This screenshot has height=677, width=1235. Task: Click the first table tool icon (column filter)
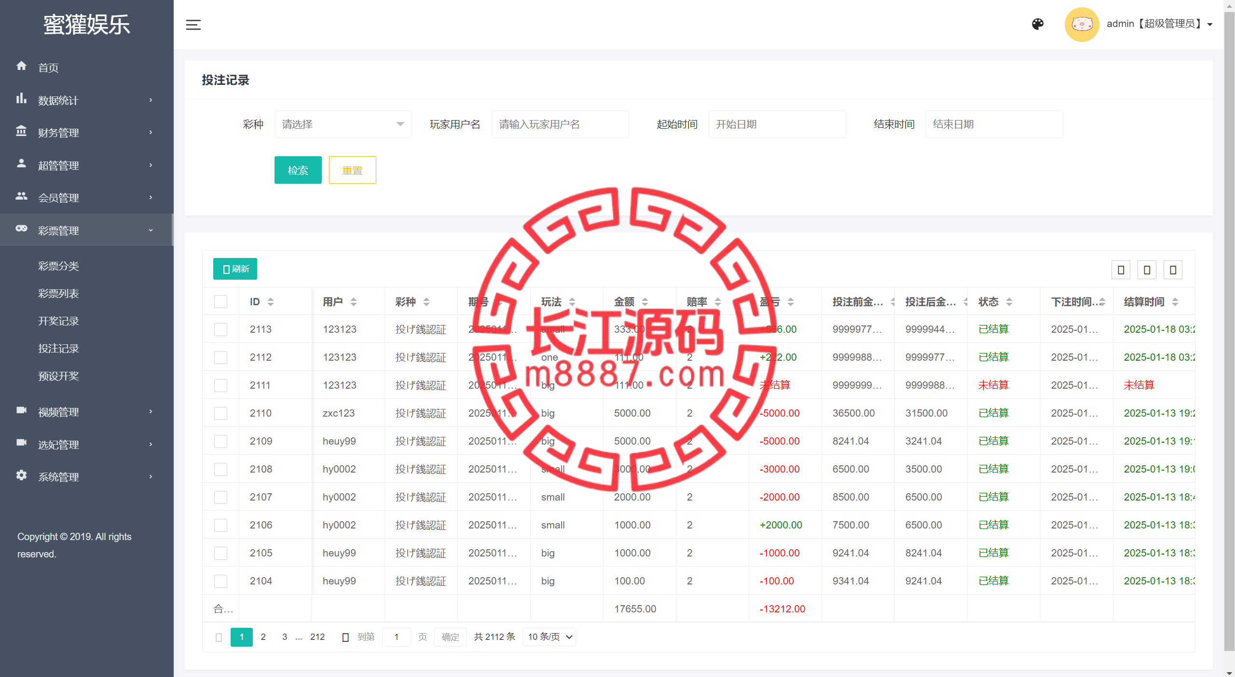[1121, 270]
